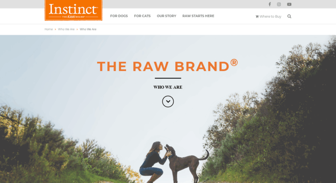
Task: Open the Facebook icon link
Action: click(270, 4)
